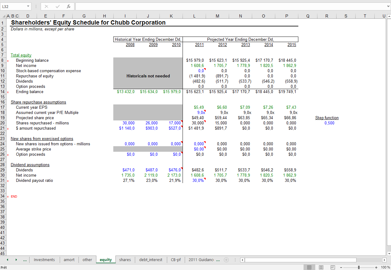Add a new sheet with plus icon

coord(226,260)
